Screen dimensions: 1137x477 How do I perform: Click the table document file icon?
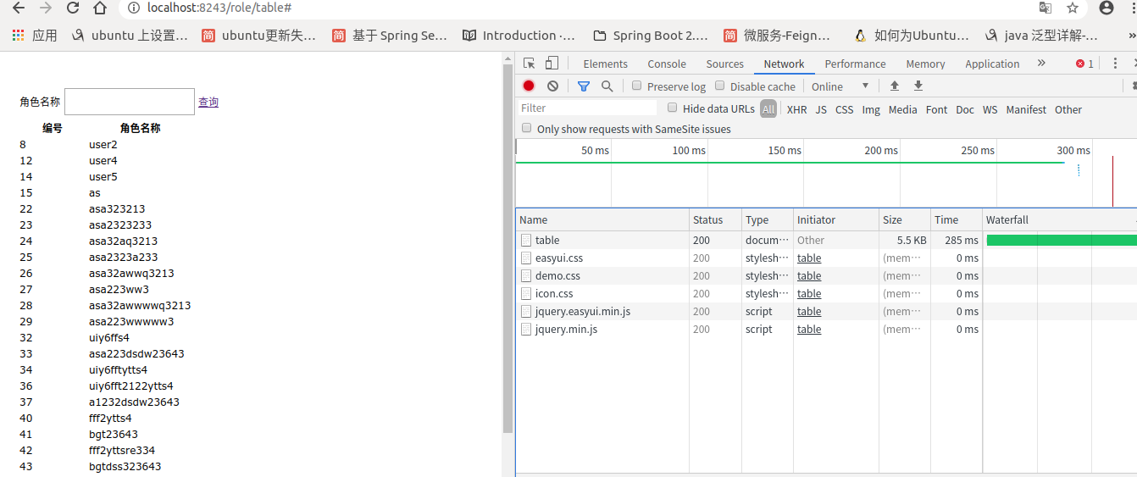(526, 241)
